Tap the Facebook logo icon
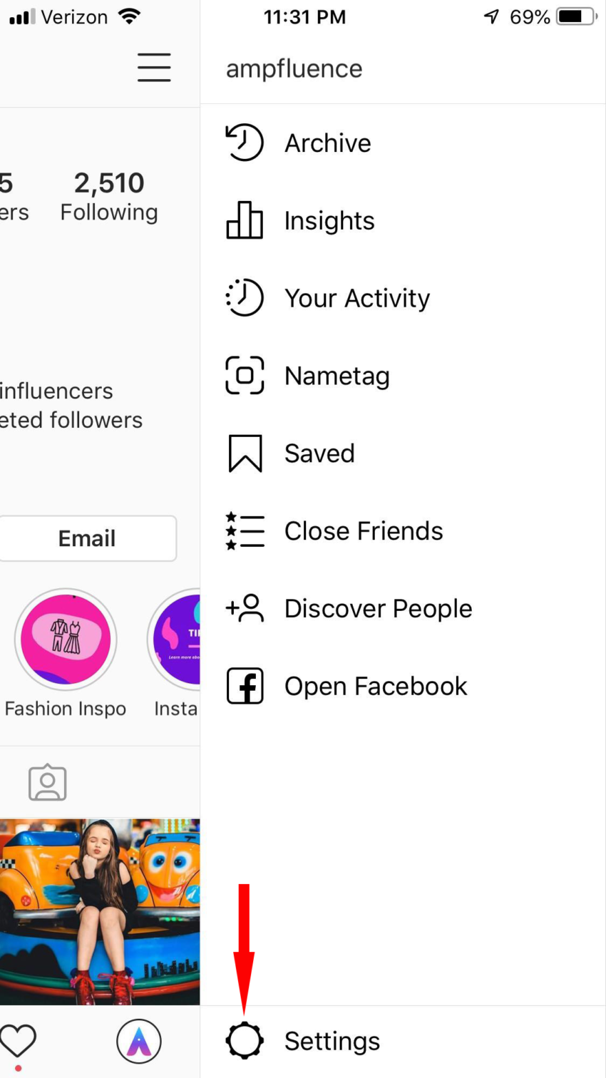The image size is (606, 1078). click(x=245, y=686)
